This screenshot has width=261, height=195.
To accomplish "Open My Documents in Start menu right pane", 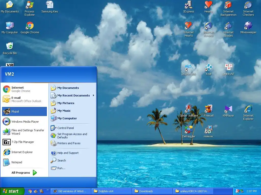I will tap(73, 88).
